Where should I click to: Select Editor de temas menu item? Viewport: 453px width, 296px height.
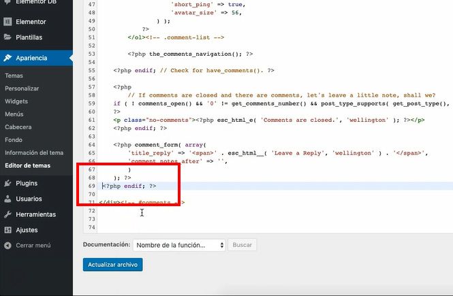click(27, 165)
